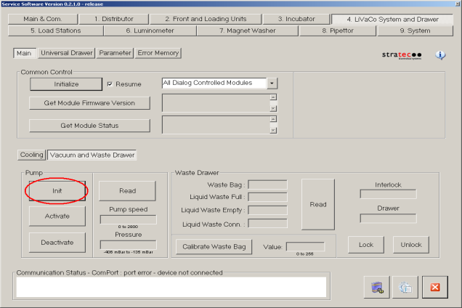
Task: Click the red X exit button
Action: pos(434,287)
